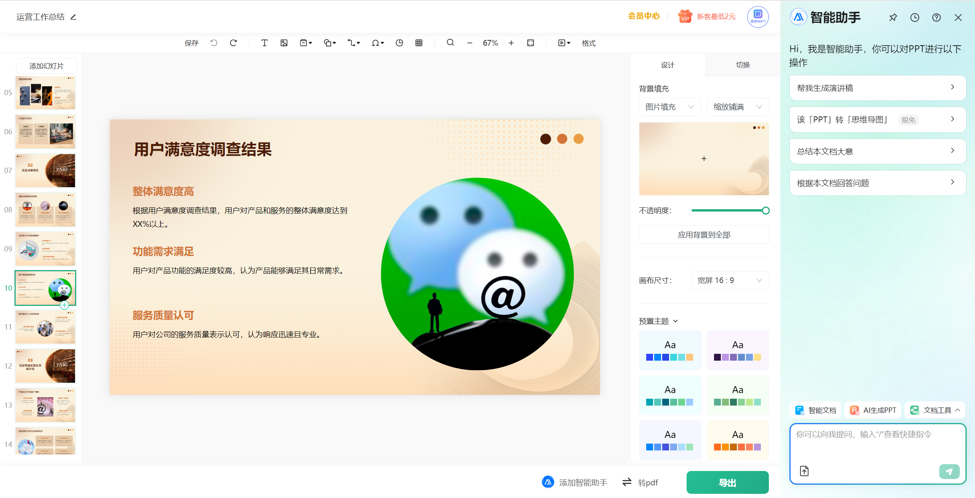Select the heading 整体满意度高 on slide
This screenshot has height=498, width=975.
(x=163, y=191)
